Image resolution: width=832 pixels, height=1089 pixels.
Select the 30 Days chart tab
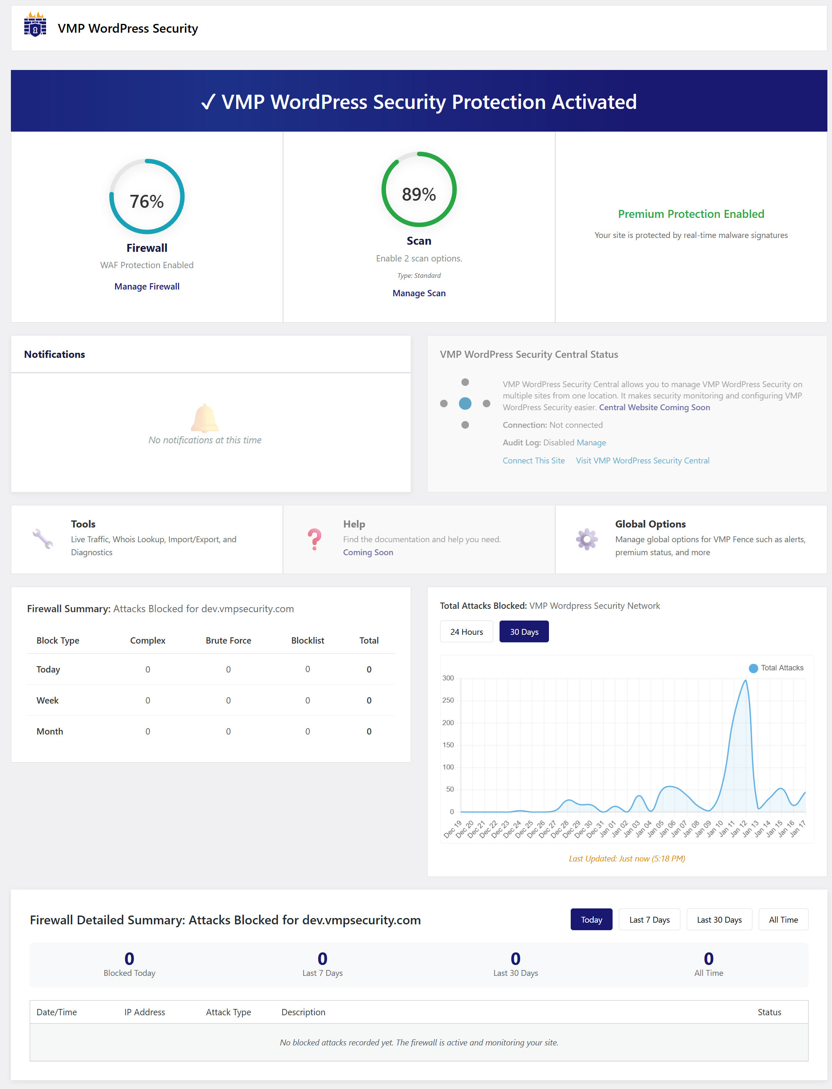(523, 632)
